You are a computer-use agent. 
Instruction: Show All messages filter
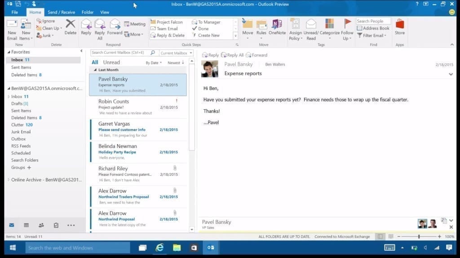coord(95,62)
